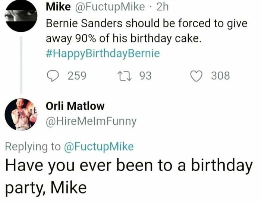Open Orli Matlow's profile avatar

pos(21,114)
